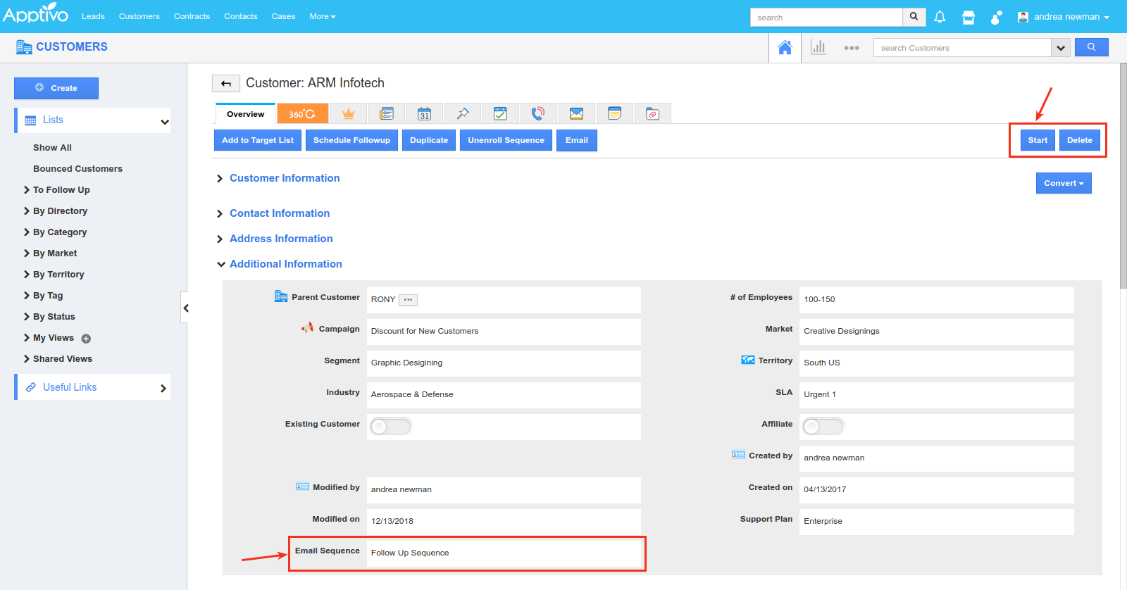
Task: Open the pin icon tab
Action: (x=462, y=113)
